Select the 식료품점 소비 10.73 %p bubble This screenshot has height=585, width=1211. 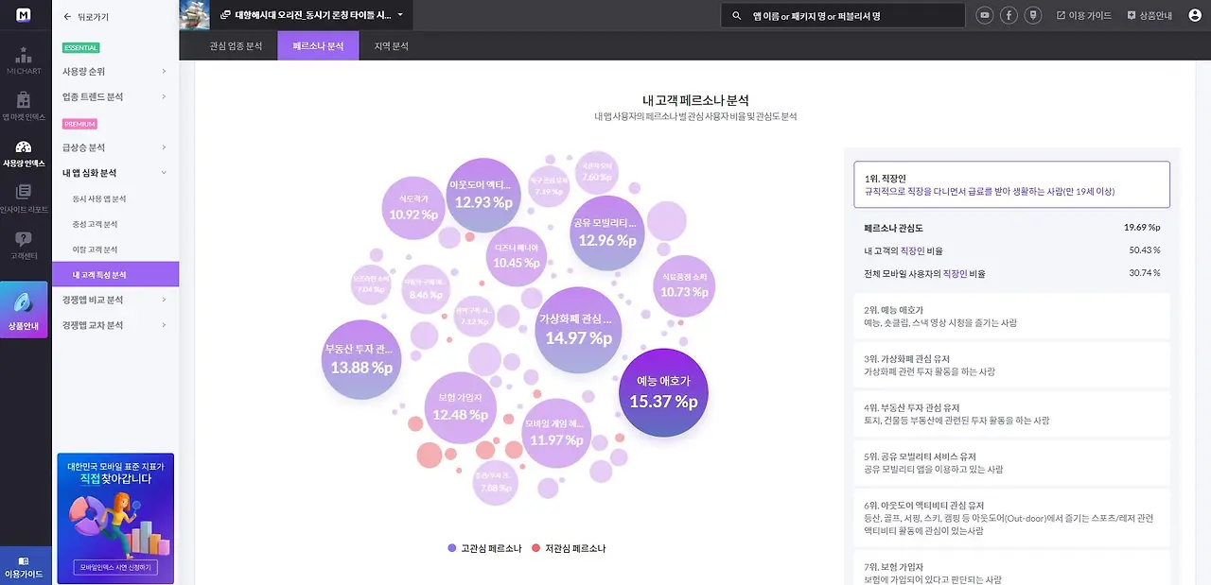[x=684, y=284]
